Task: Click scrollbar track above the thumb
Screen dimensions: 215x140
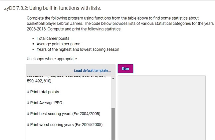Action: tap(113, 94)
